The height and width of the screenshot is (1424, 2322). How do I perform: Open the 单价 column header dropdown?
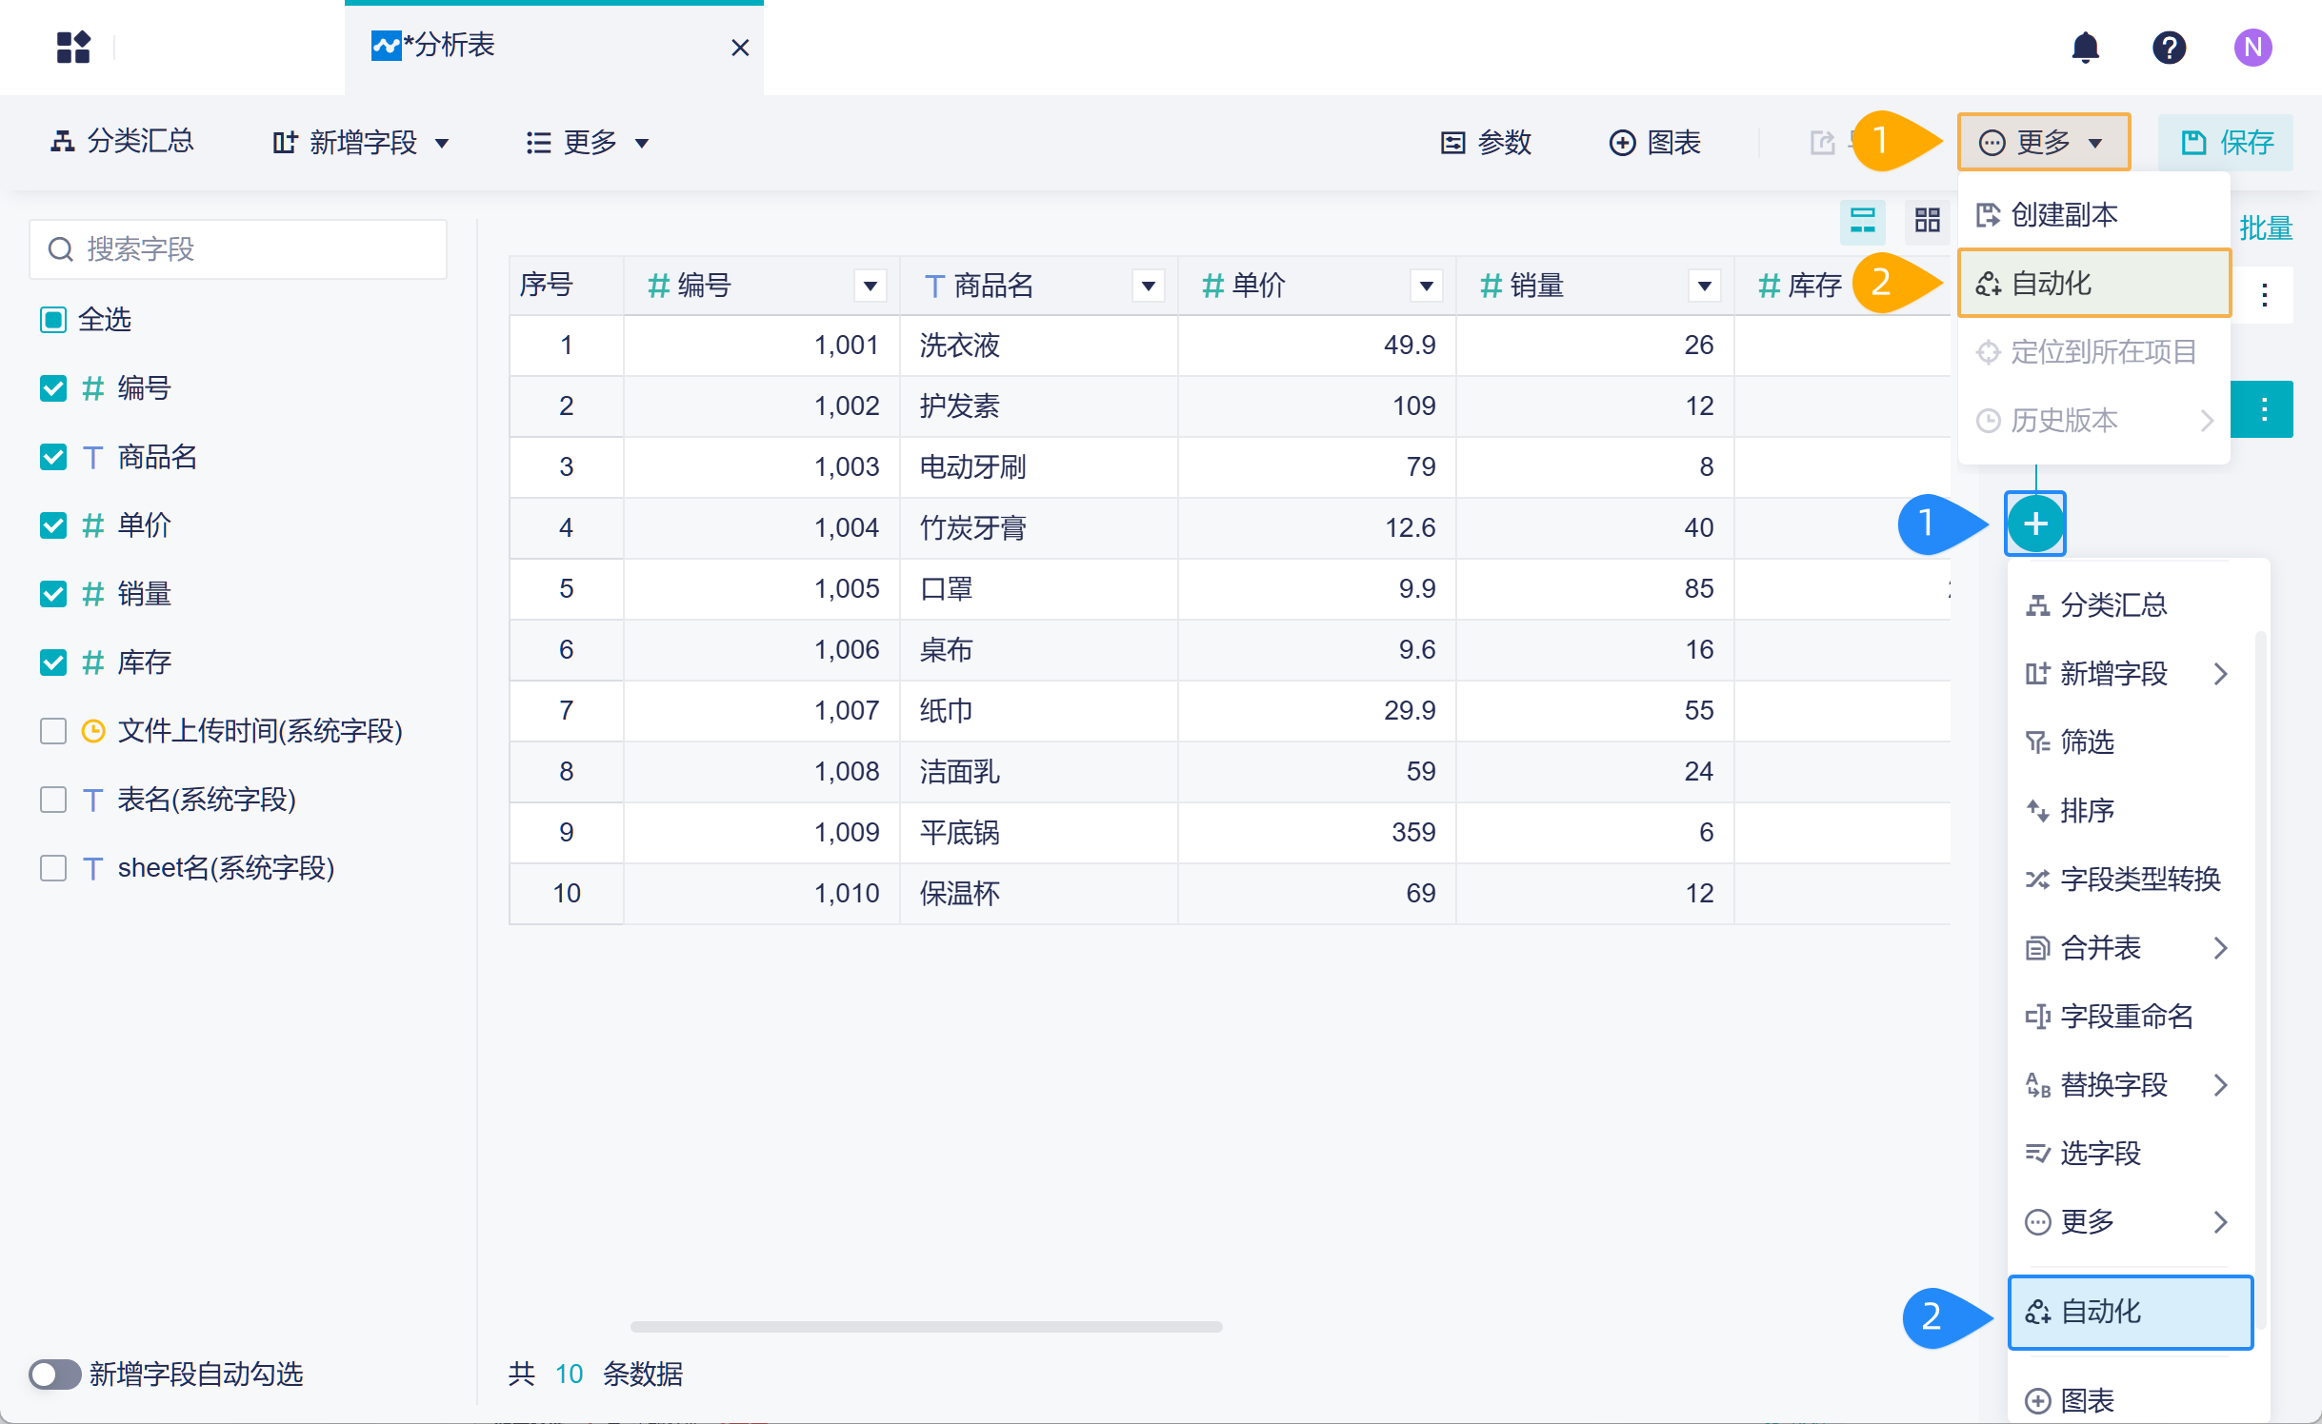click(1426, 286)
